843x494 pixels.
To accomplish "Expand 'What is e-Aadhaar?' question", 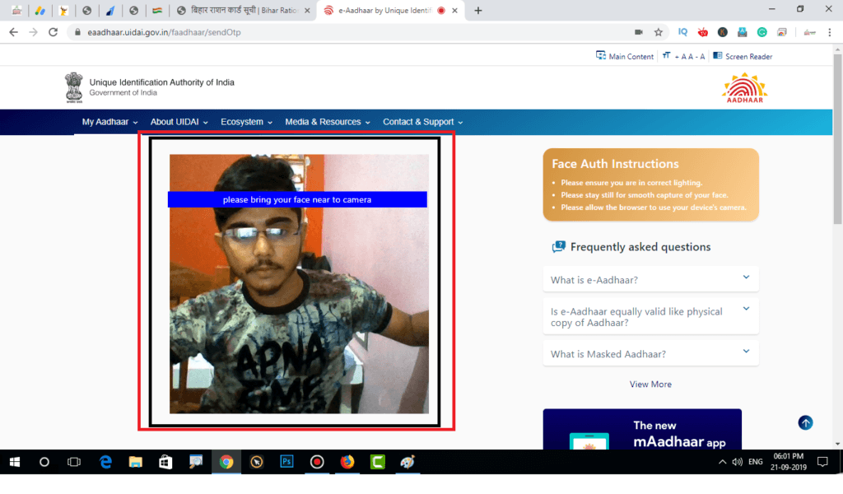I will 650,279.
